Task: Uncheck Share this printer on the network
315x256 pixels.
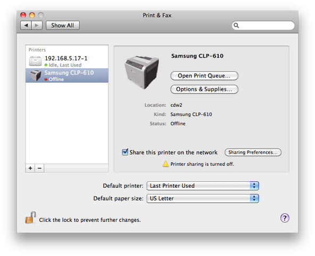Action: [125, 152]
